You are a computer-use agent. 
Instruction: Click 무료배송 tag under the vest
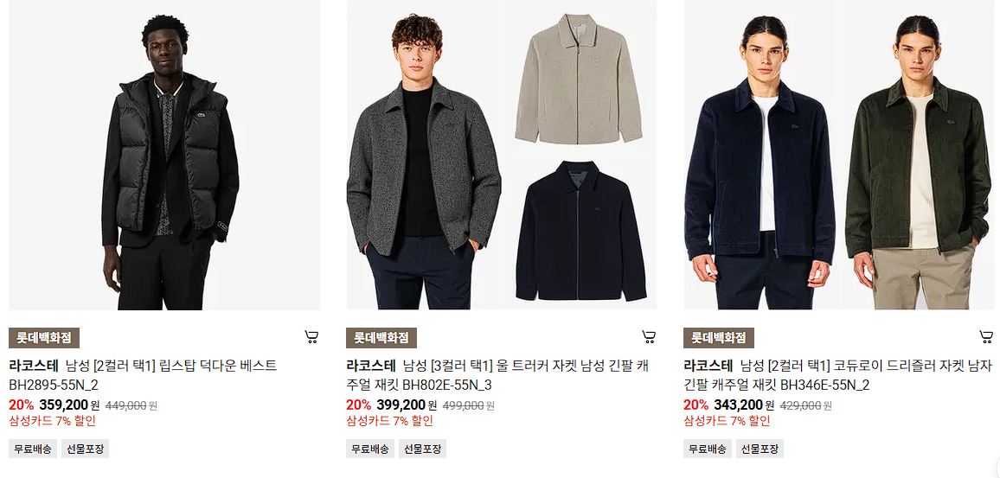(x=33, y=449)
